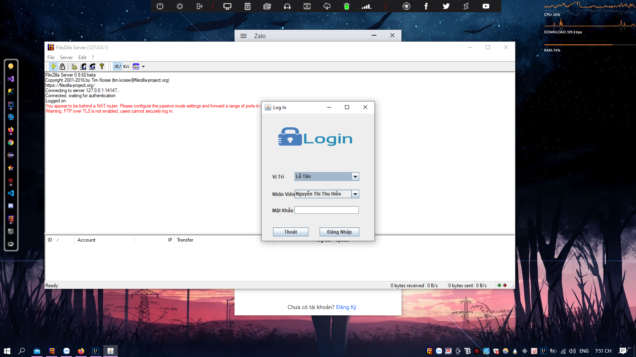Click the ENG language indicator in system tray

[584, 351]
